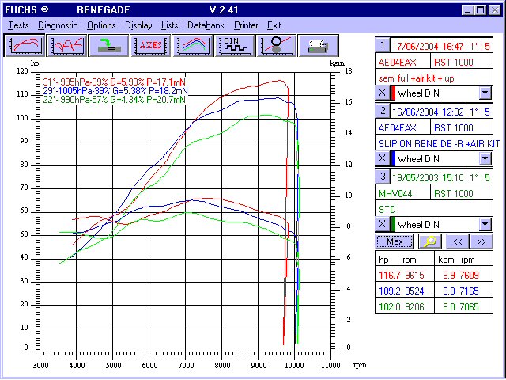Click the next >> navigation button

[x=481, y=241]
